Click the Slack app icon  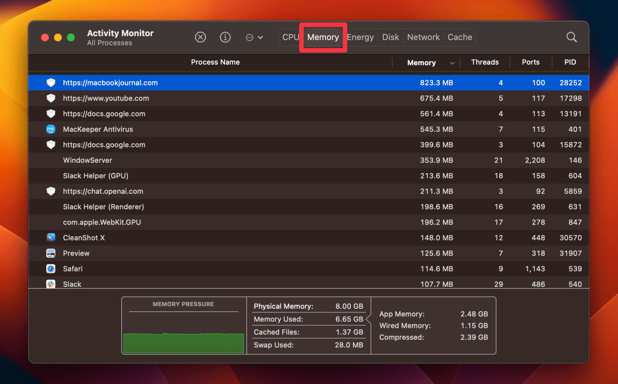51,284
